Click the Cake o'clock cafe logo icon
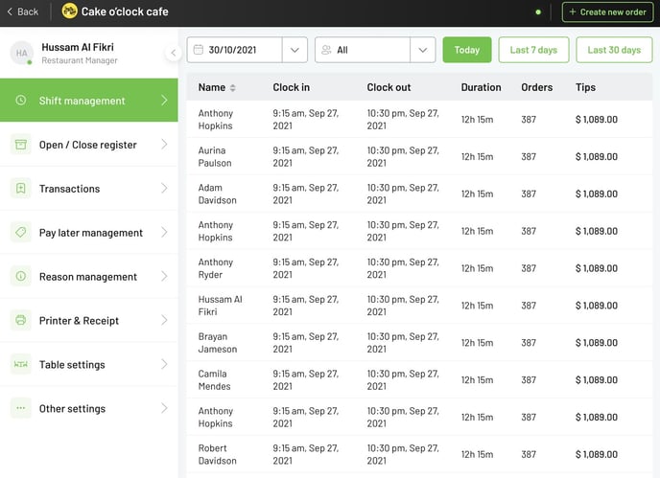The height and width of the screenshot is (478, 660). tap(69, 11)
